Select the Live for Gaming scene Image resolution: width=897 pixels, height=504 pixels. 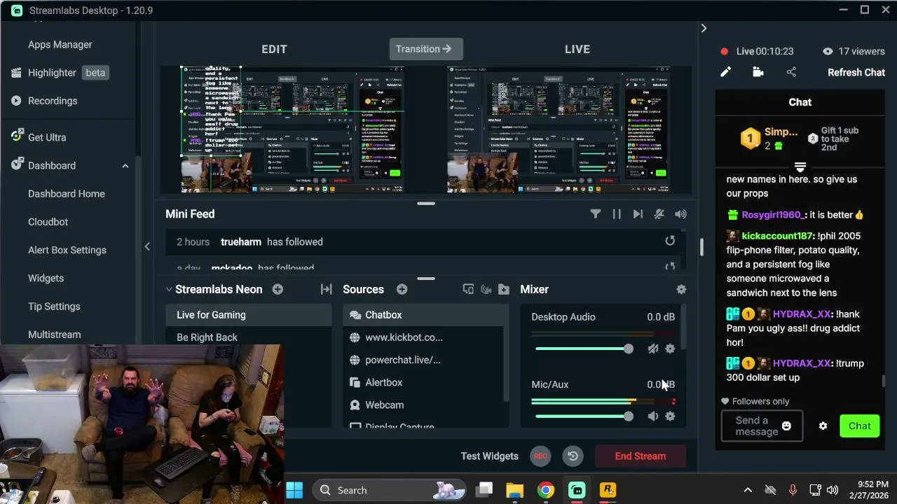tap(249, 315)
